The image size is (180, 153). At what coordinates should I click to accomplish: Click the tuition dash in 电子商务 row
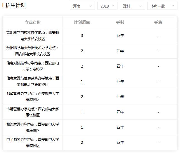158,143
